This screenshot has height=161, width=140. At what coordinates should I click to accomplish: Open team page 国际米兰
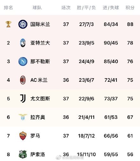40,24
